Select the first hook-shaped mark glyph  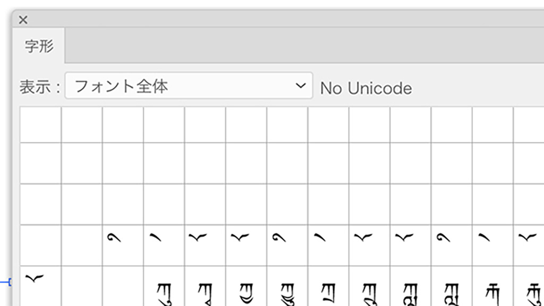click(x=114, y=238)
